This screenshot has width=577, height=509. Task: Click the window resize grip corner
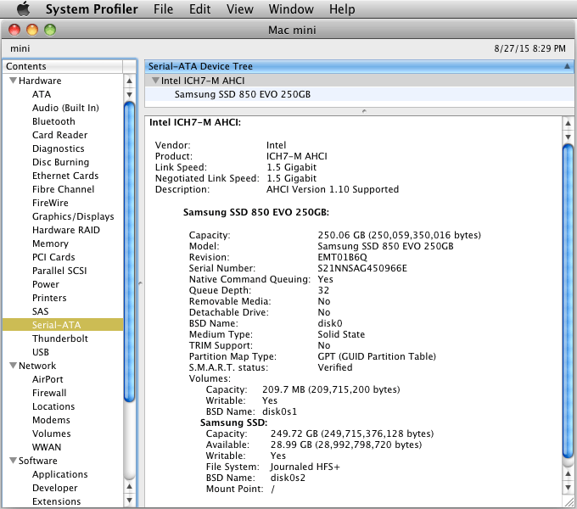[569, 501]
